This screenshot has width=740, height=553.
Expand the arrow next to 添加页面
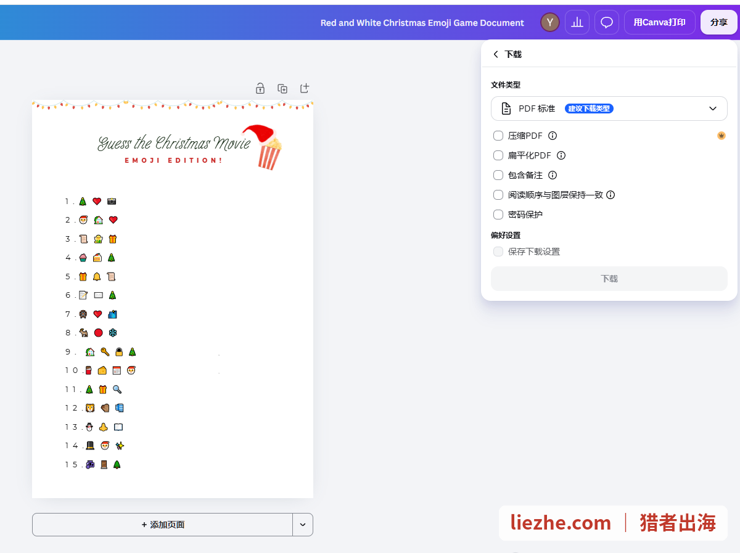click(303, 525)
